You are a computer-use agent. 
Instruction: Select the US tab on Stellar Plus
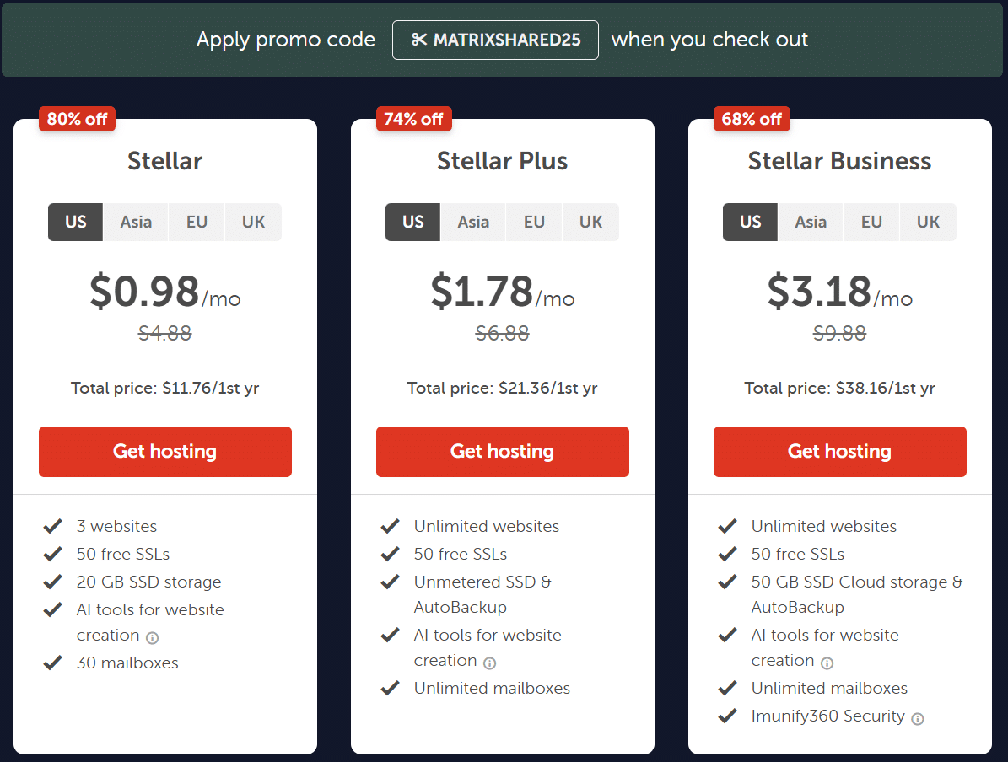(412, 222)
